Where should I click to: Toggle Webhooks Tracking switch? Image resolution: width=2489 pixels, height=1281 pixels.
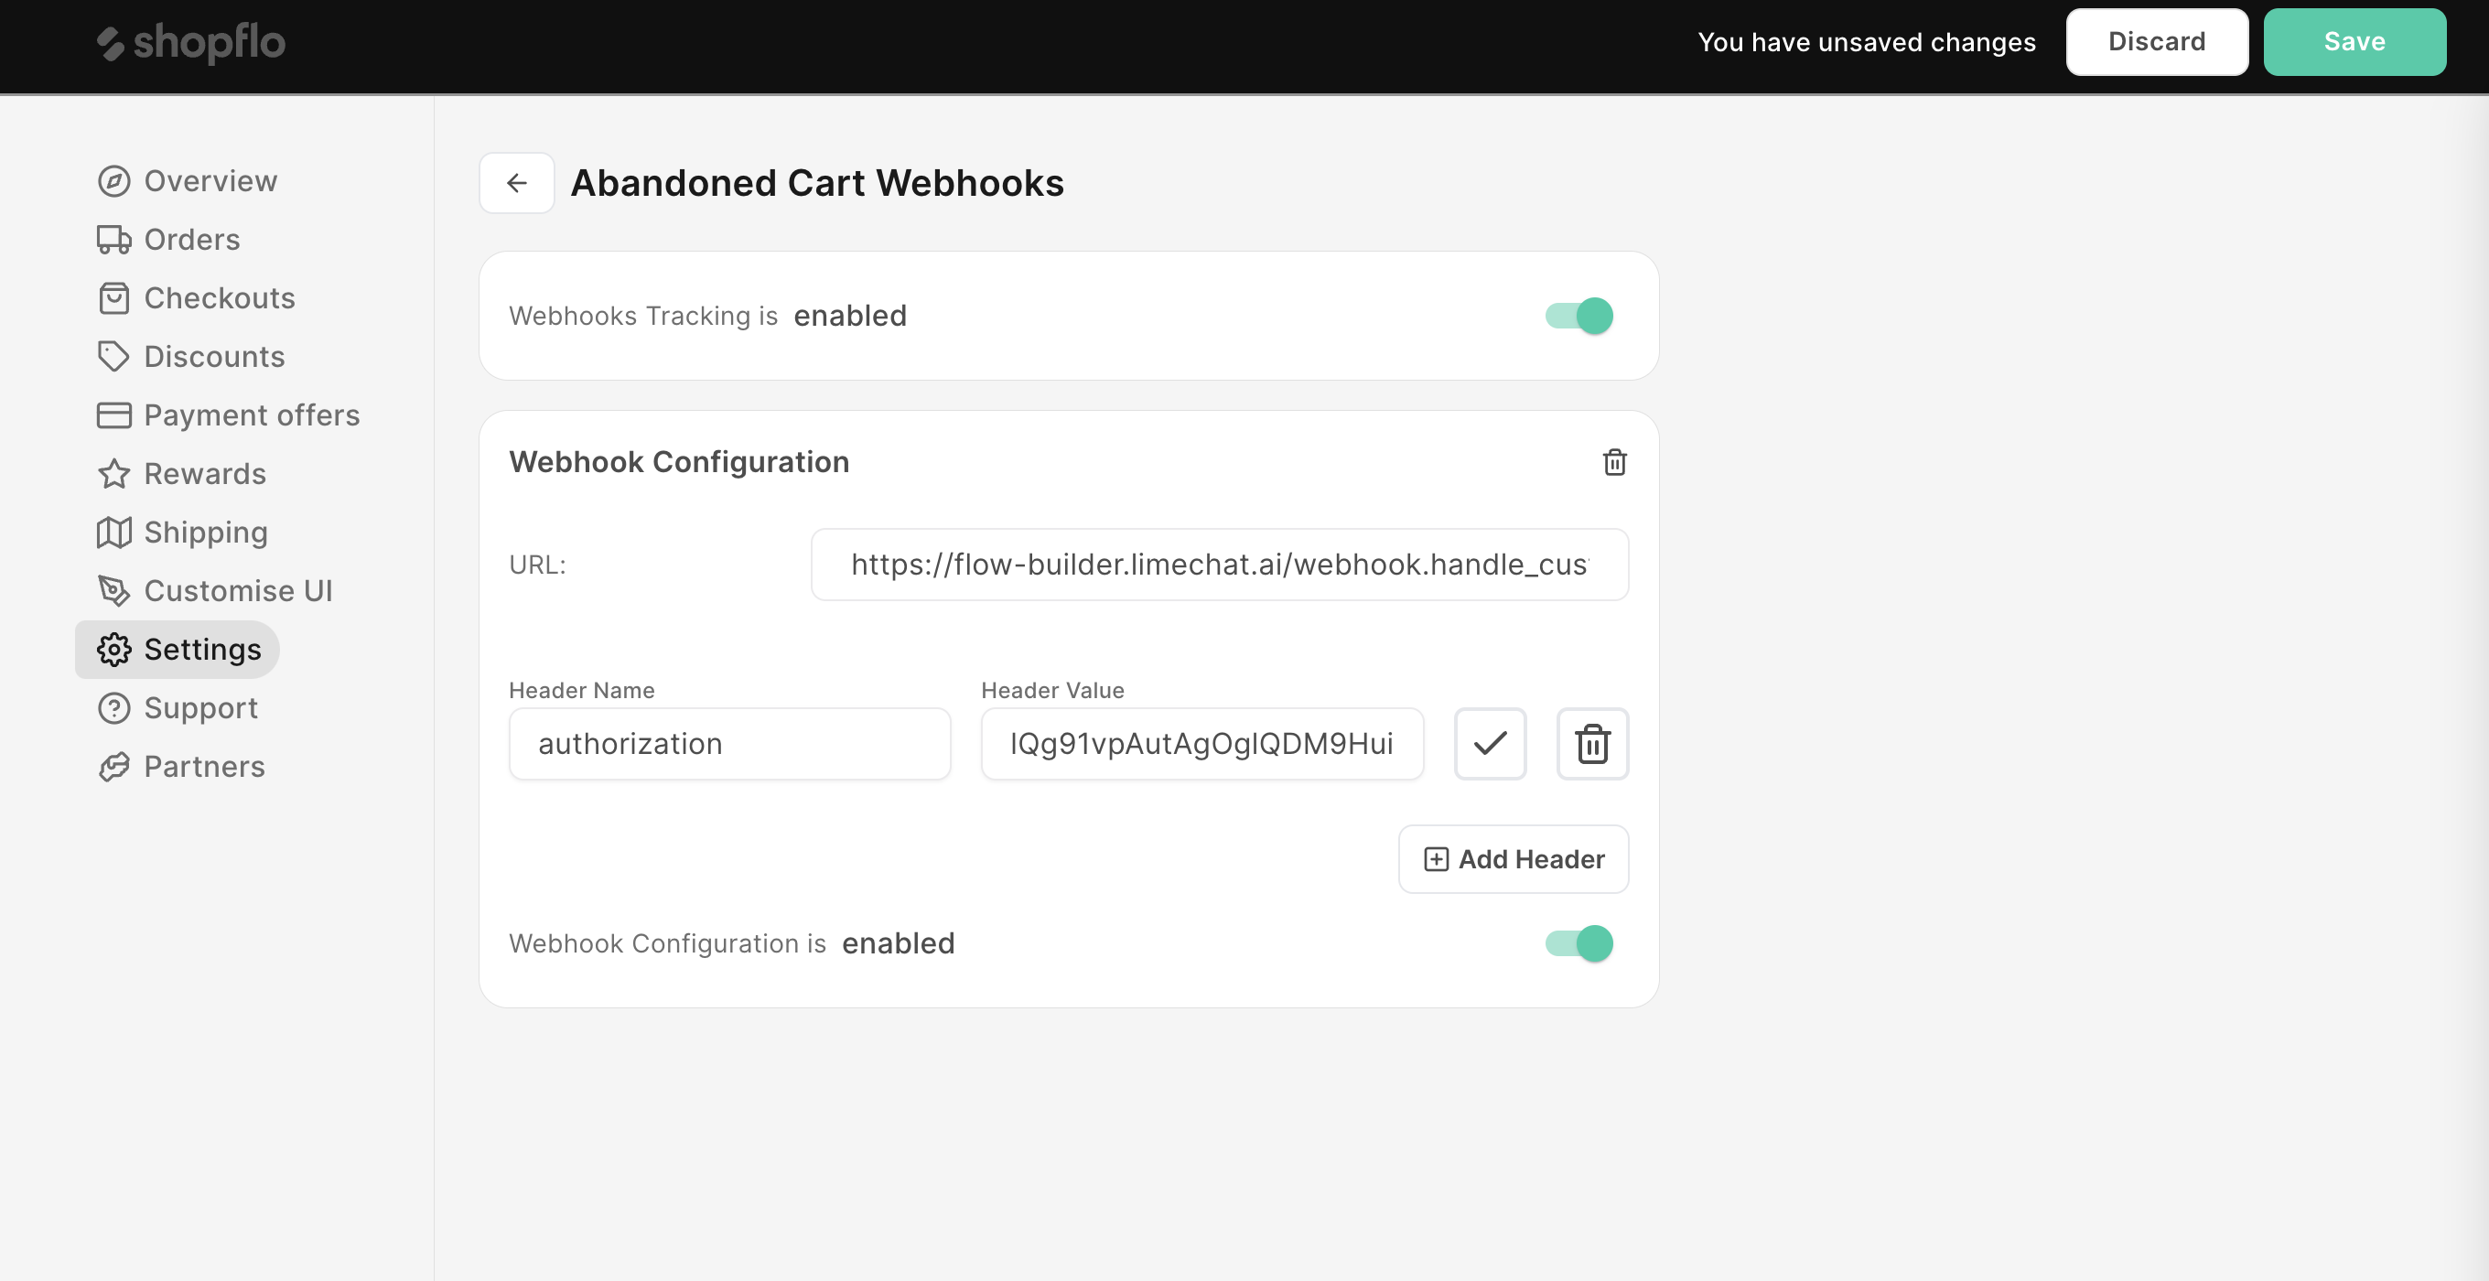click(x=1579, y=316)
